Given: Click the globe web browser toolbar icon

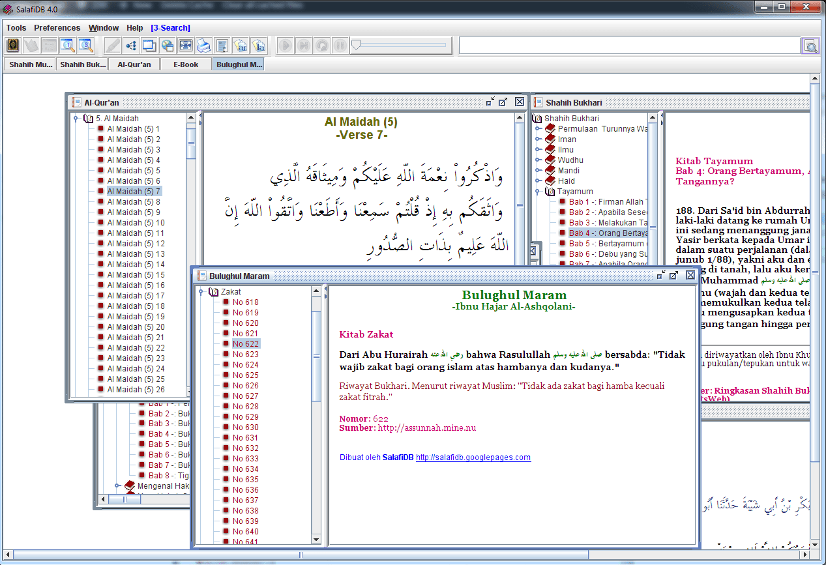Looking at the screenshot, I should pos(167,46).
